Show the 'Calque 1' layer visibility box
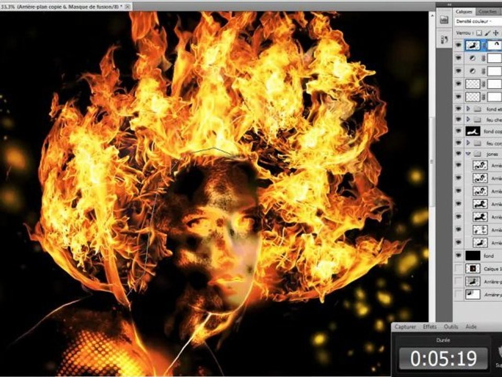The width and height of the screenshot is (502, 377). pyautogui.click(x=459, y=268)
